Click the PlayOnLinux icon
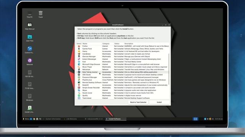The width and height of the screenshot is (245, 137). tap(79, 80)
